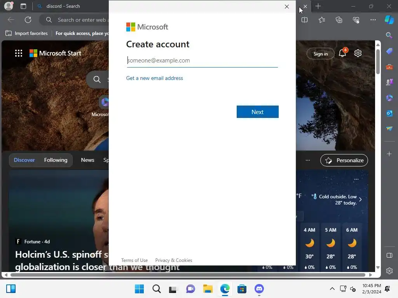Open Edge Settings and more menu
398x298 pixels.
[x=373, y=20]
